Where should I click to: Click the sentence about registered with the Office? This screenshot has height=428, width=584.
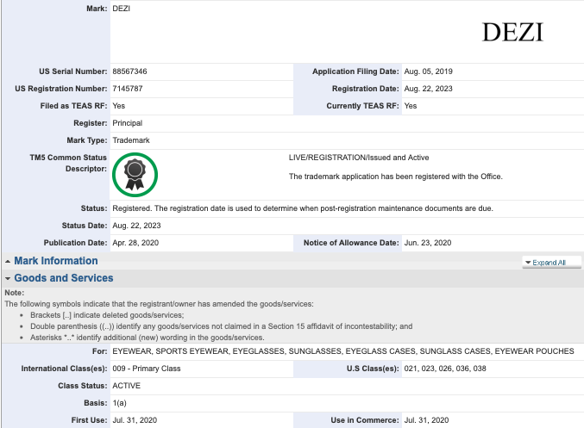[396, 177]
